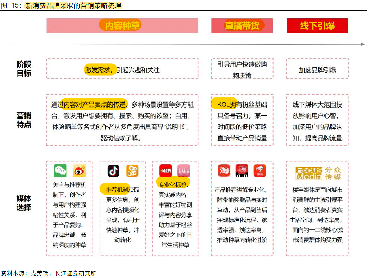The height and width of the screenshot is (278, 370).
Task: Open the red Xiaohongshu (小红书) icon
Action: pos(166,170)
